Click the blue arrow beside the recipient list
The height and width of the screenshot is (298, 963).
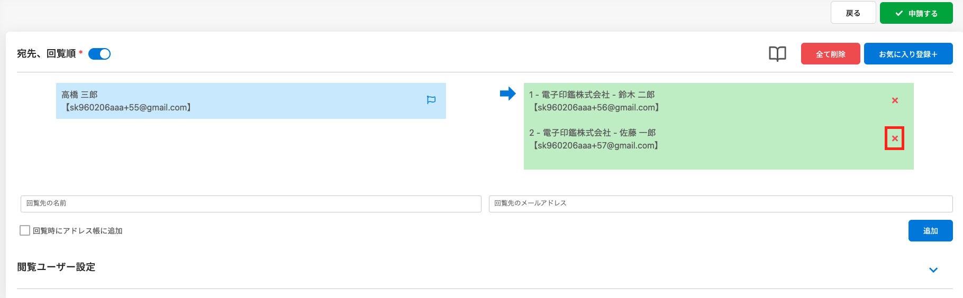tap(507, 94)
